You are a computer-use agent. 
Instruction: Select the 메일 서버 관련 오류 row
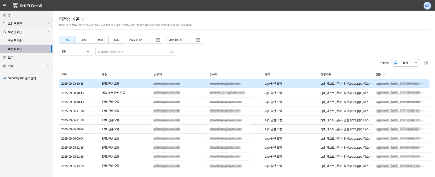(244, 93)
